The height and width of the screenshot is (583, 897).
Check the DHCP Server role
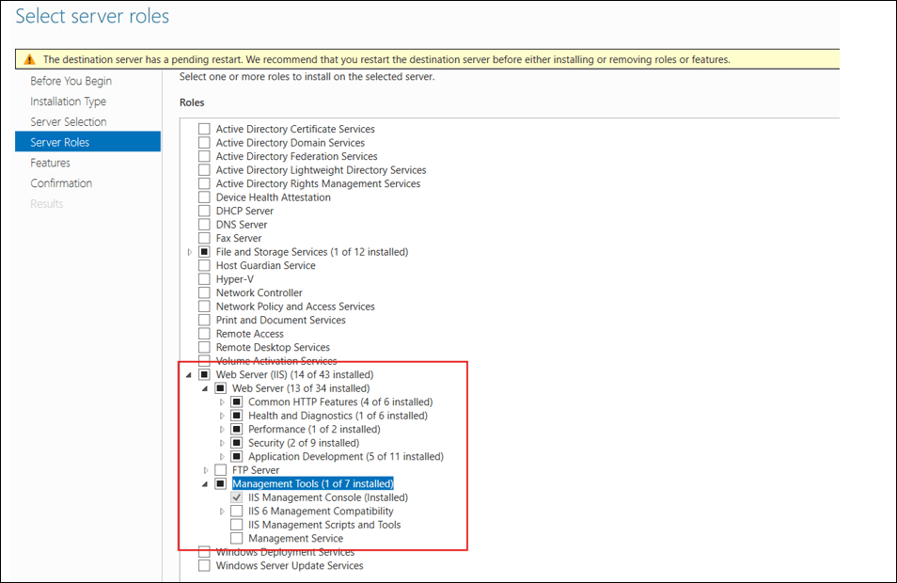[204, 212]
